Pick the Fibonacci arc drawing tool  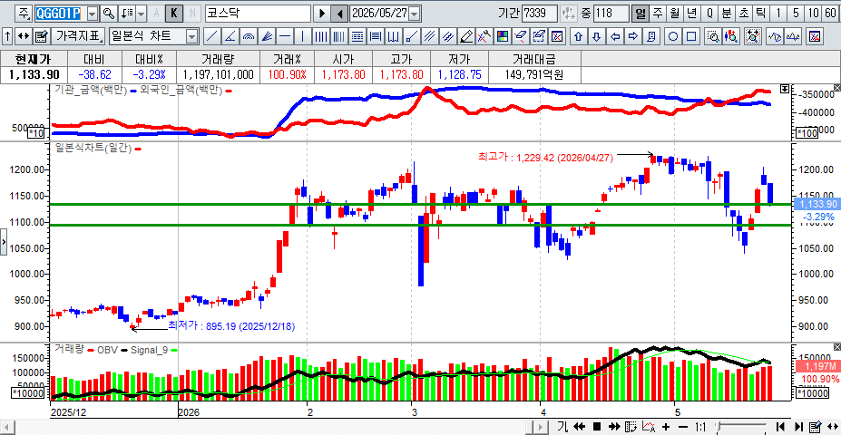249,36
